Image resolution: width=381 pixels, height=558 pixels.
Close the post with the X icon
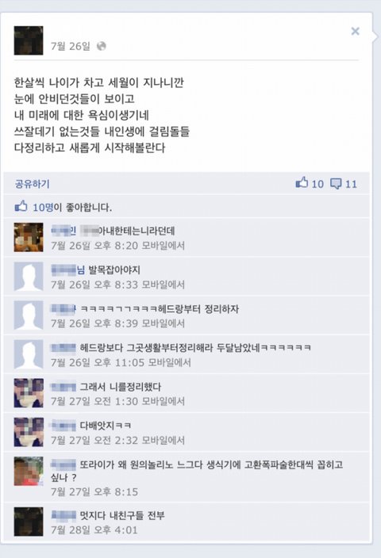click(355, 32)
